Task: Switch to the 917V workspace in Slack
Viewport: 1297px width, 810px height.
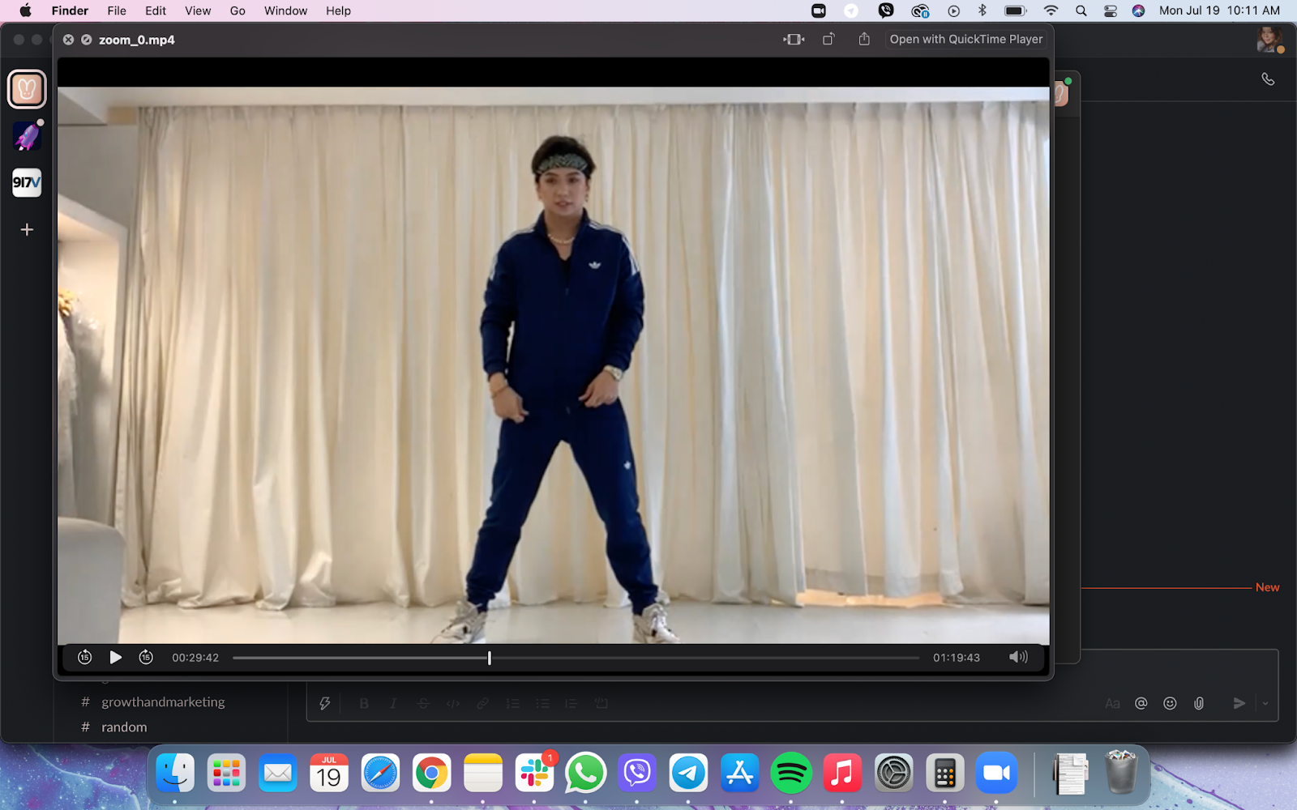Action: coord(27,182)
